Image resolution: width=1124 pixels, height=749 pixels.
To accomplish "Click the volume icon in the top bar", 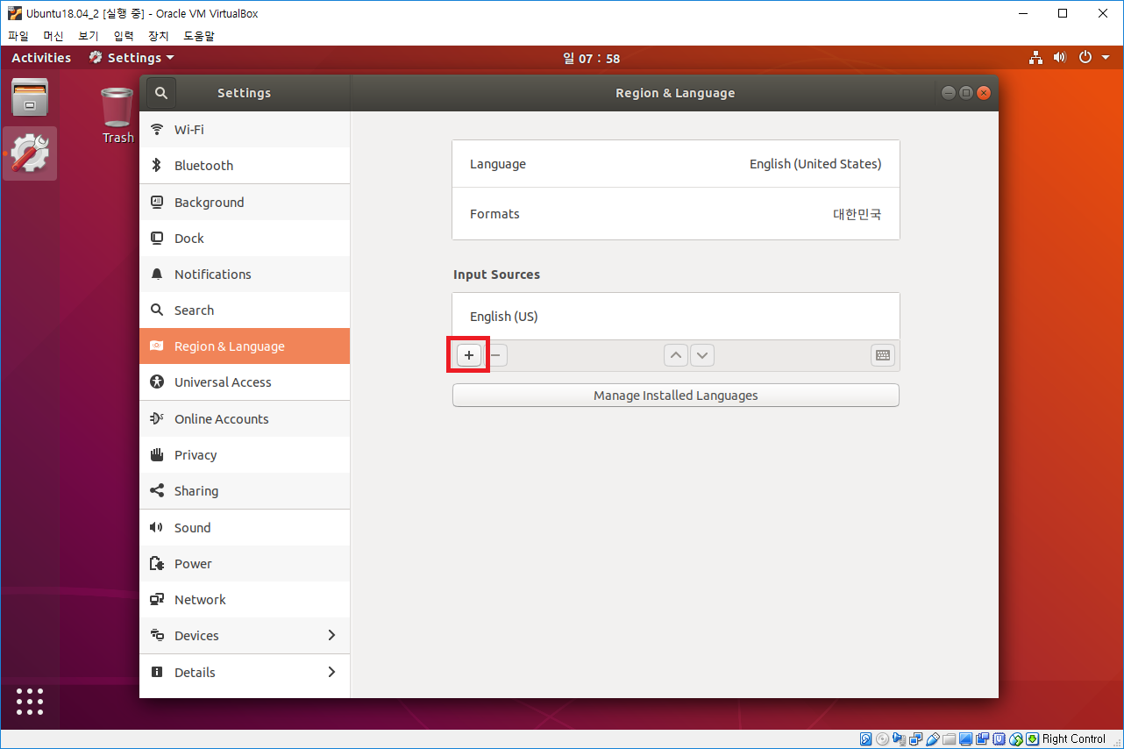I will tap(1060, 58).
